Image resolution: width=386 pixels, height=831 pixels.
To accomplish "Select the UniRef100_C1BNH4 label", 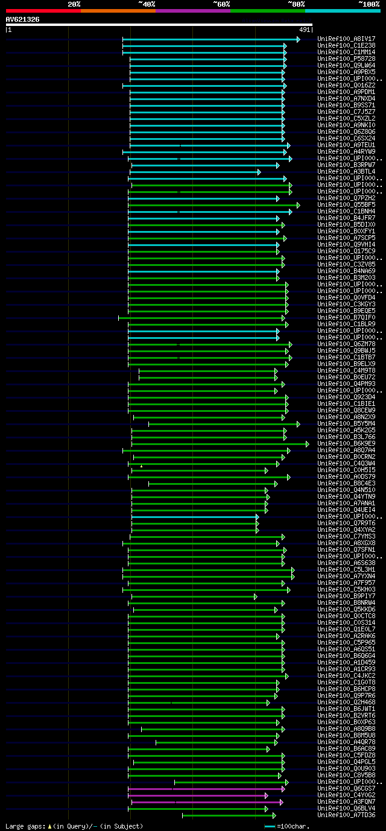I will [x=346, y=211].
